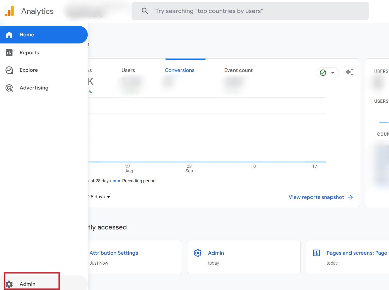Screen dimensions: 389x290
Task: Open Explore using its sidebar icon
Action: (9, 70)
